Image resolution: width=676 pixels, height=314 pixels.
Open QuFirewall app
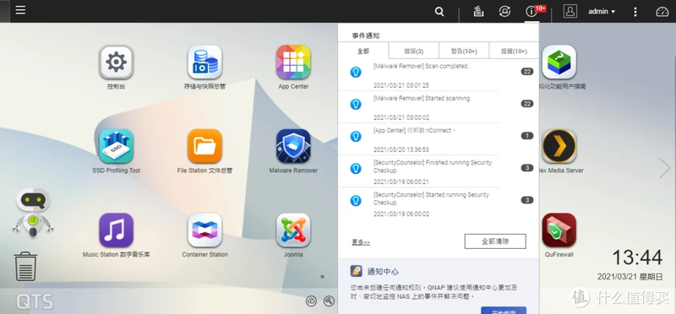point(559,230)
